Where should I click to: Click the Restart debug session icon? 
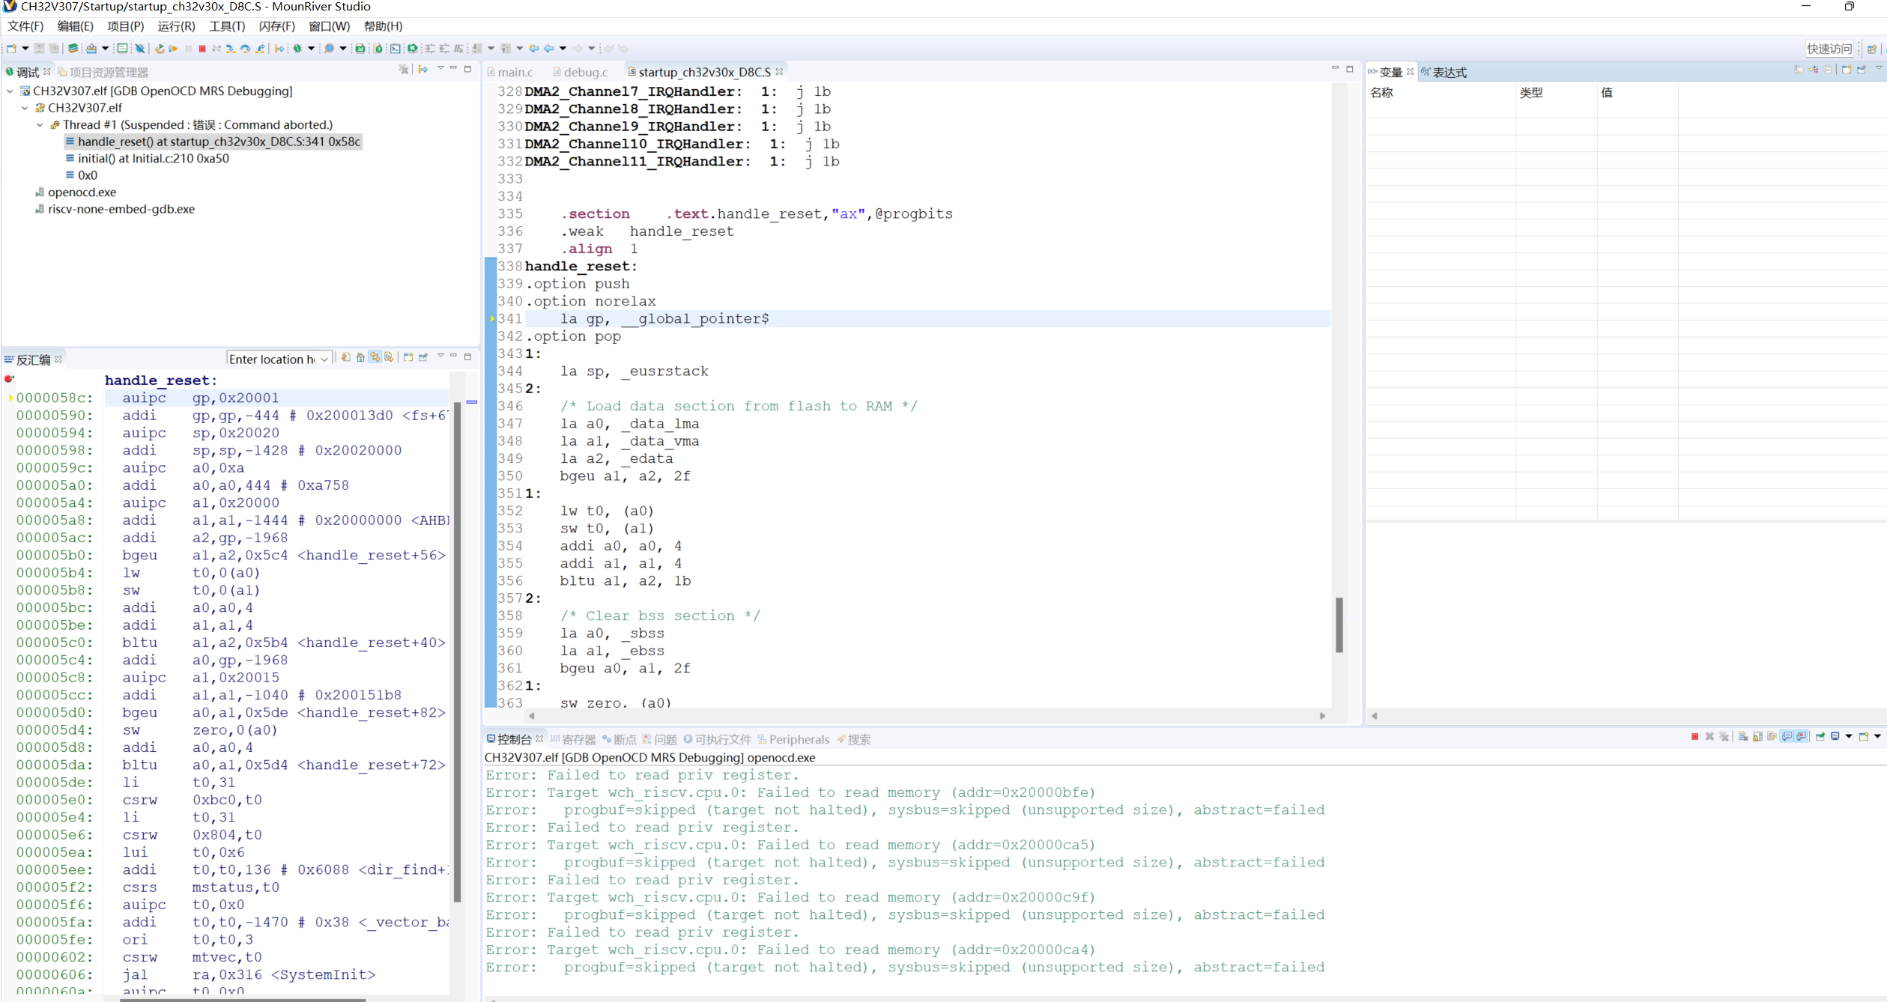click(160, 49)
